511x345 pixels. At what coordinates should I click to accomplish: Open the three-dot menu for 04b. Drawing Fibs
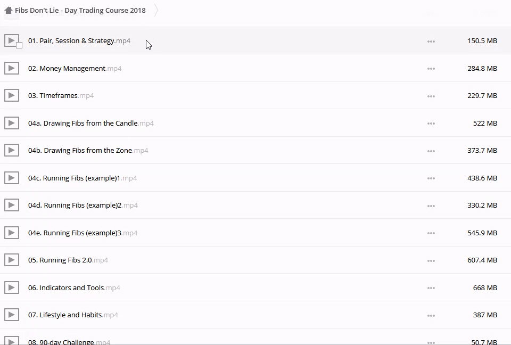pyautogui.click(x=431, y=151)
